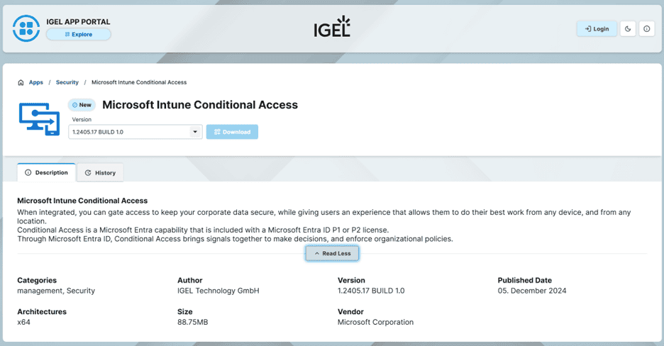Collapse description with Read Less
This screenshot has width=664, height=346.
click(333, 253)
